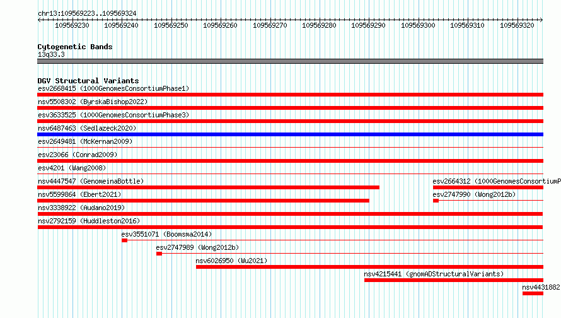Click ruler position 109569260
Image resolution: width=561 pixels, height=318 pixels.
coord(220,25)
